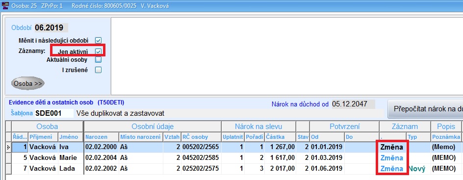Screen dimensions: 463x180
Task: Click the 'Potvrzení' group header
Action: (344, 127)
